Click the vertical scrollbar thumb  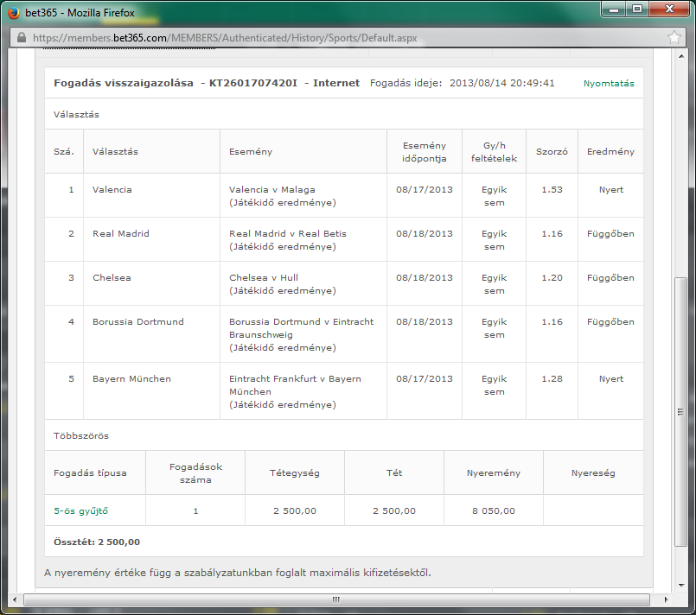pyautogui.click(x=680, y=412)
